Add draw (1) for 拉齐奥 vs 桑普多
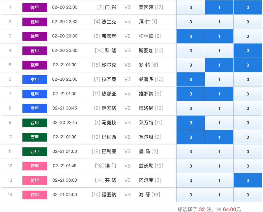 point(219,79)
